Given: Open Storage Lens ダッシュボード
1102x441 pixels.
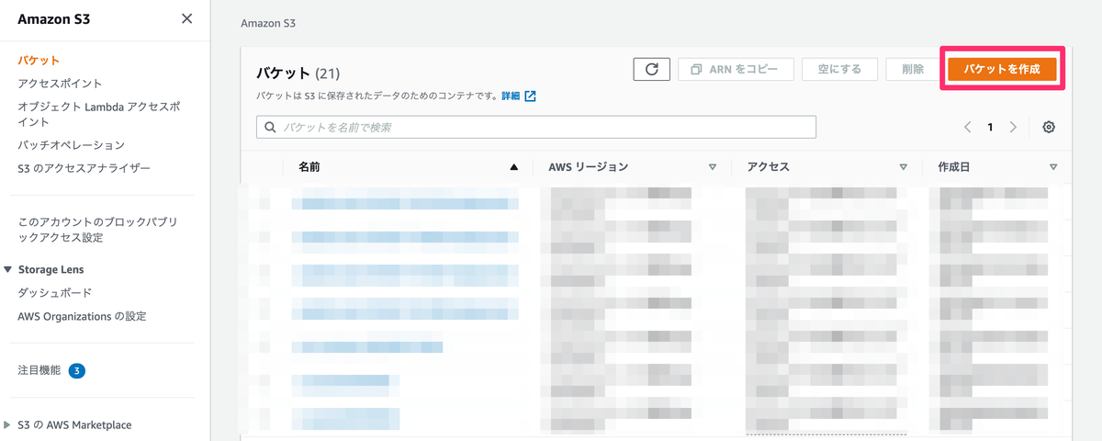Looking at the screenshot, I should click(x=54, y=293).
